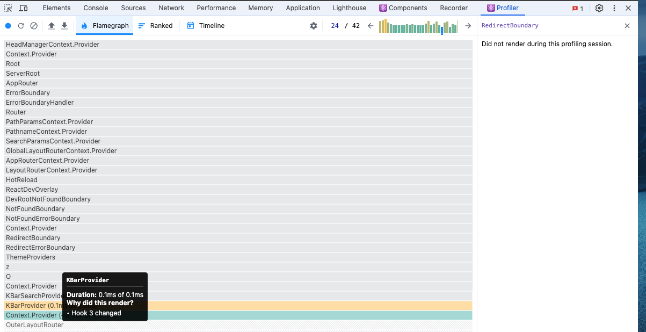Switch to the Ranked tab

tap(155, 26)
